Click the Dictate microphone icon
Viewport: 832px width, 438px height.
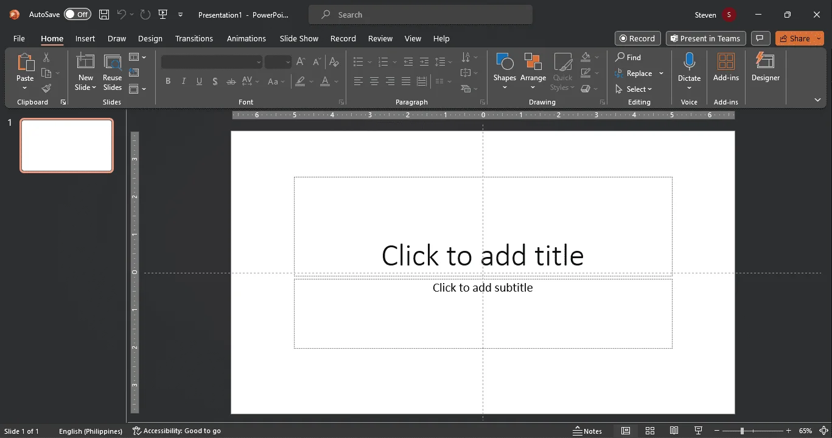click(x=689, y=62)
